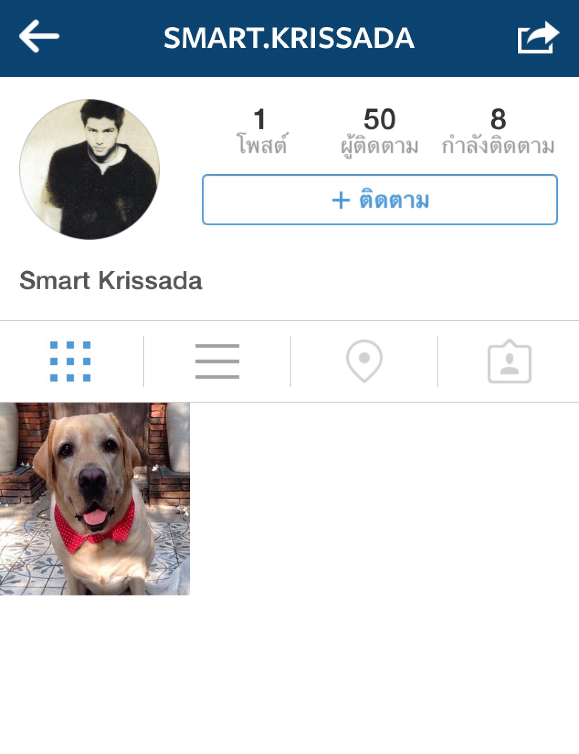
Task: View the 8 following count
Action: [x=498, y=119]
